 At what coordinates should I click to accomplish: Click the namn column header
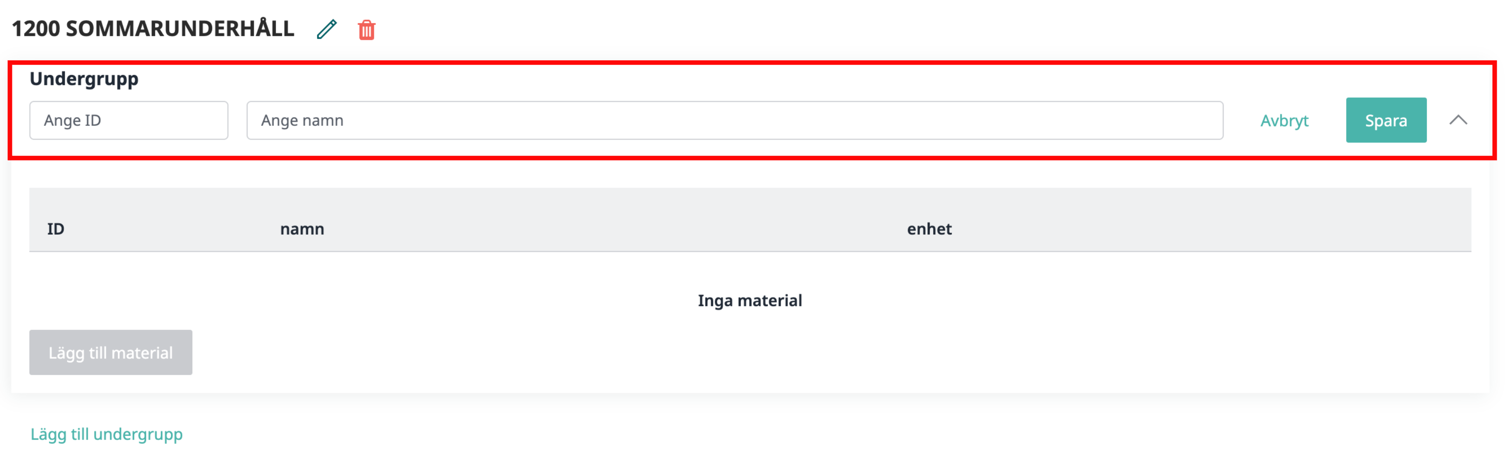pyautogui.click(x=302, y=229)
